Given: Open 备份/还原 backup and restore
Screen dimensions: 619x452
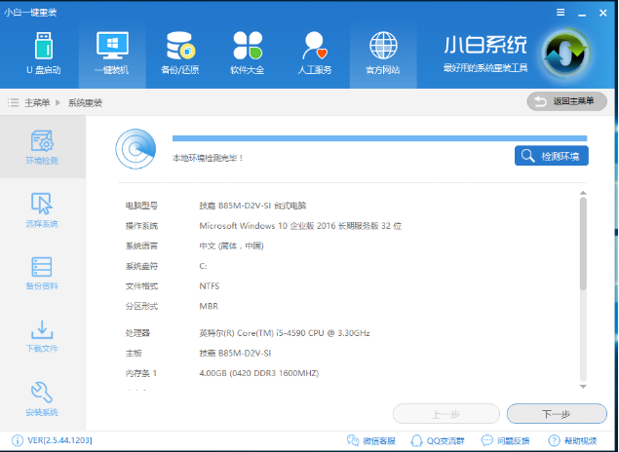Looking at the screenshot, I should point(179,53).
